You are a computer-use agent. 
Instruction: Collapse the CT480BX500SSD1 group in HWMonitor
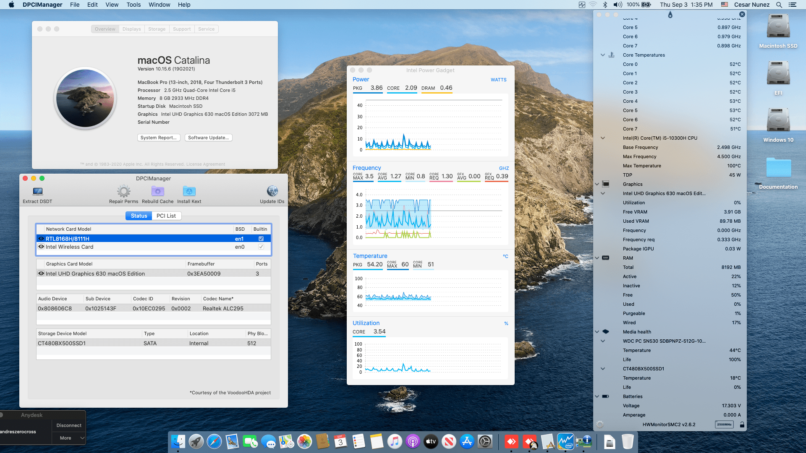pos(603,369)
